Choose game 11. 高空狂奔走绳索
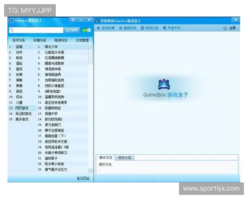The height and width of the screenshot is (199, 248). click(63, 102)
